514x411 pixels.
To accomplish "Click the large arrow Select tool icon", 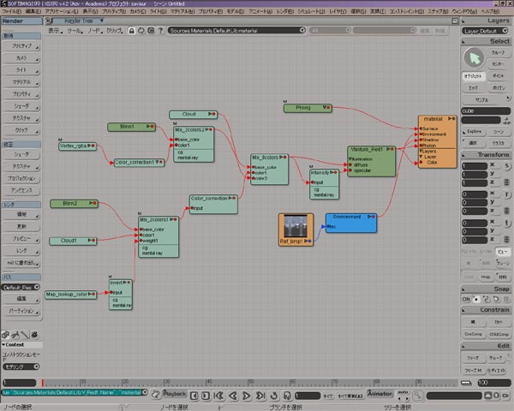I will click(474, 58).
